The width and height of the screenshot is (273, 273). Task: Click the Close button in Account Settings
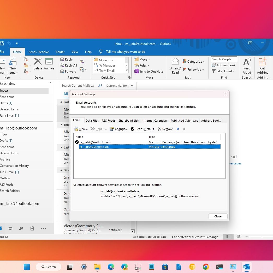tap(218, 216)
